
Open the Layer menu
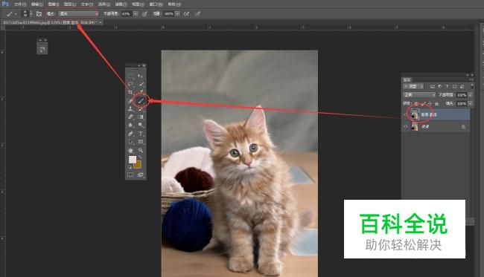(70, 4)
